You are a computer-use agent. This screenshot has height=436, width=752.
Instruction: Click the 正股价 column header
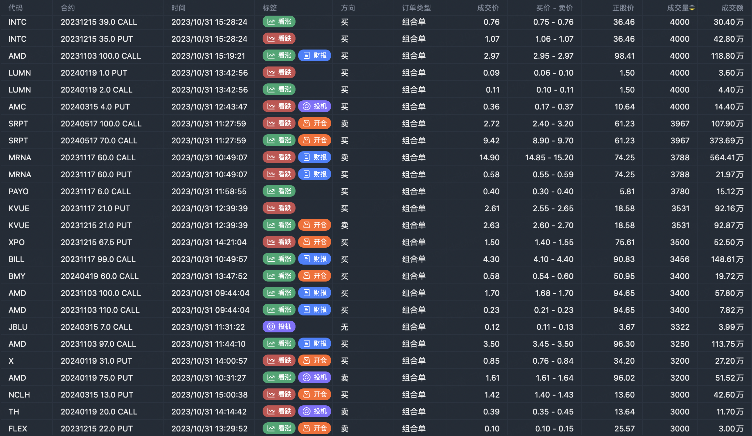click(x=623, y=8)
